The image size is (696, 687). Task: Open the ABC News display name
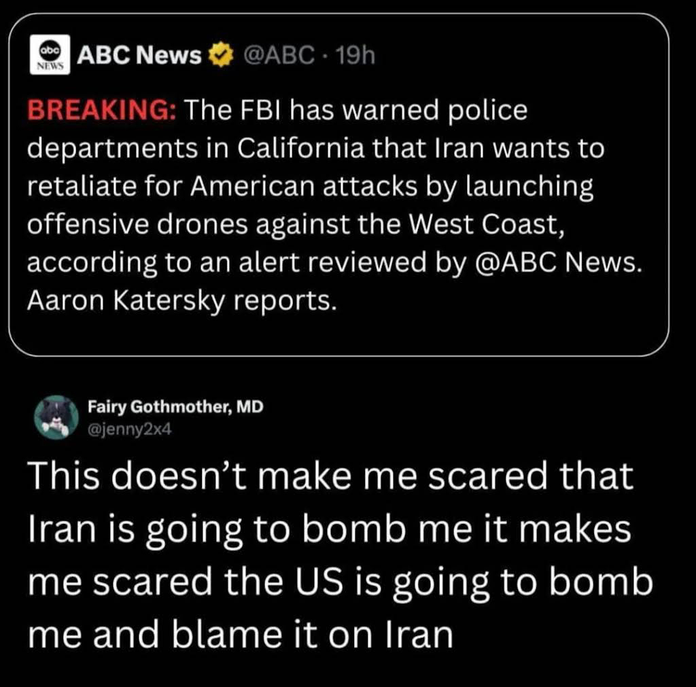pyautogui.click(x=139, y=55)
